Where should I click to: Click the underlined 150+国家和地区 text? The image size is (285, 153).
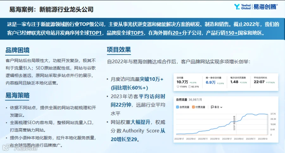pos(244,33)
